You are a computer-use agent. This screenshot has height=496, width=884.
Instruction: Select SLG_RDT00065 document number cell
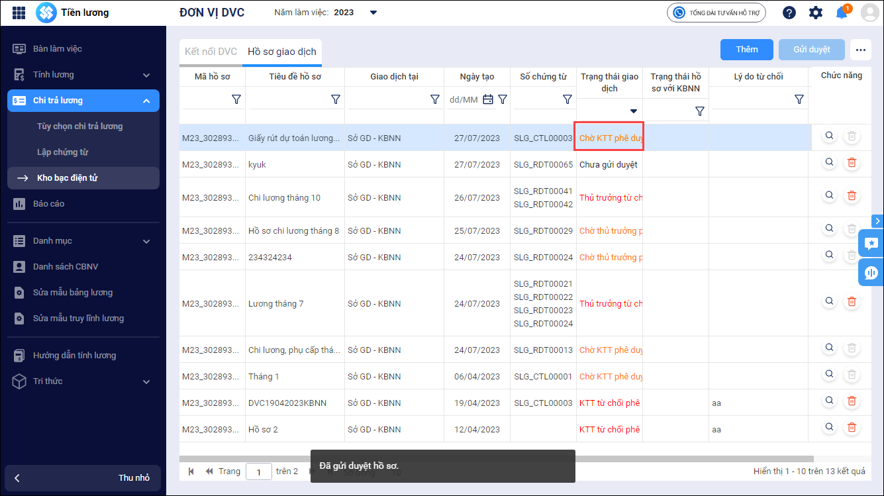click(x=543, y=164)
